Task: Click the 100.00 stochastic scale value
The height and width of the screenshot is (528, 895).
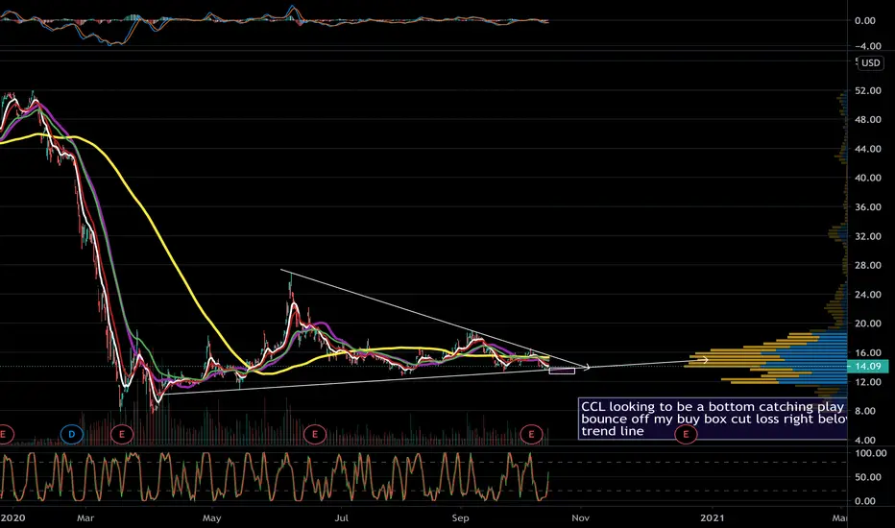Action: pyautogui.click(x=869, y=453)
